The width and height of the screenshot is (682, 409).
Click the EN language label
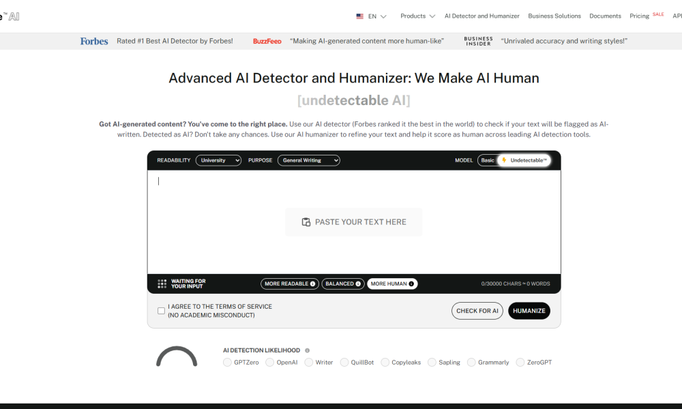[x=372, y=16]
